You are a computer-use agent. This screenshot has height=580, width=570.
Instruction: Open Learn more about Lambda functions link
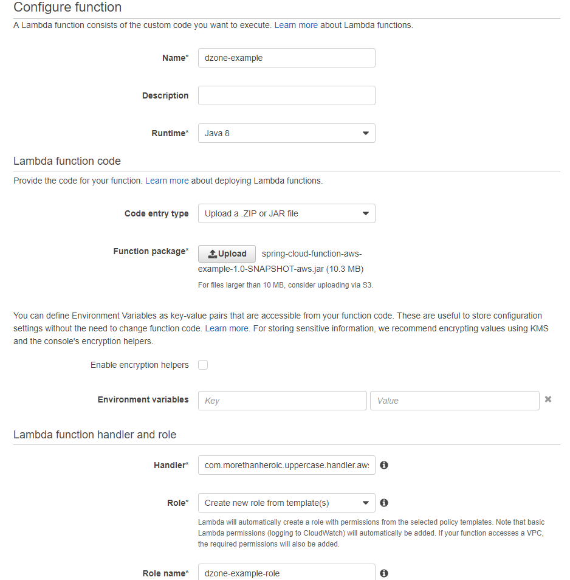(296, 25)
